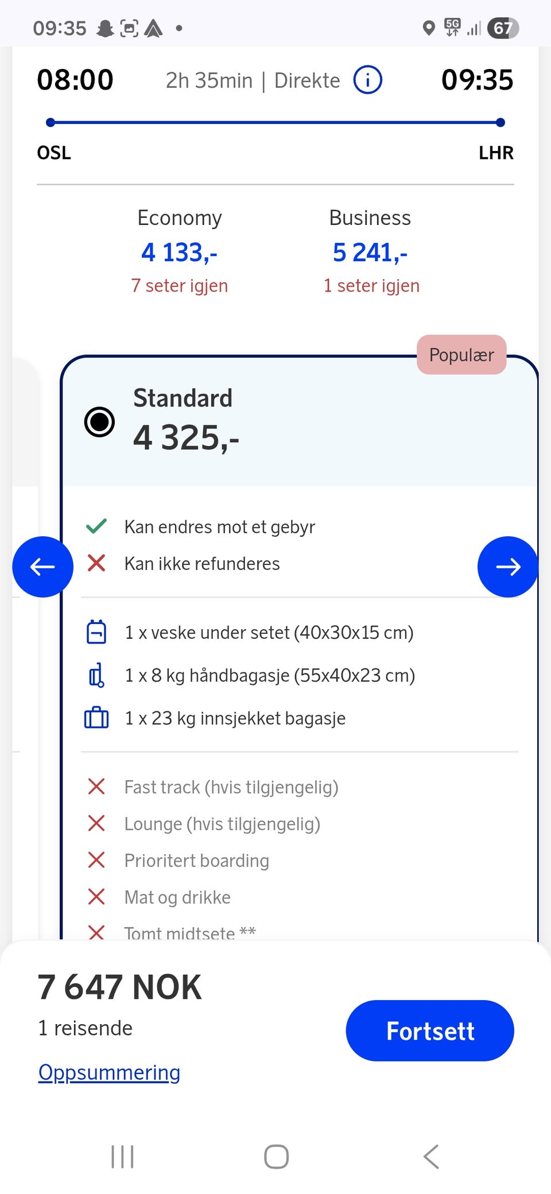Open Android recent apps button
This screenshot has height=1194, width=551.
point(122,1157)
